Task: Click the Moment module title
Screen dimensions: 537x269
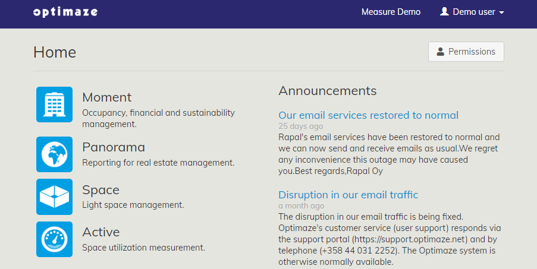Action: click(107, 97)
